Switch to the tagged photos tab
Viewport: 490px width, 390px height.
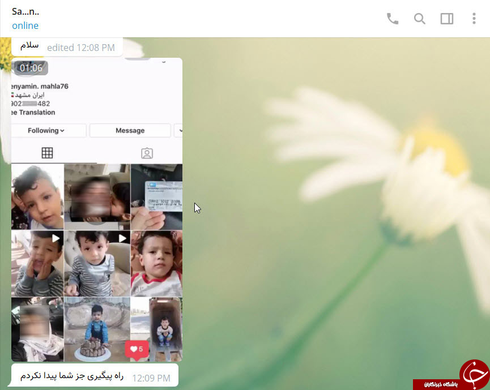[x=147, y=153]
